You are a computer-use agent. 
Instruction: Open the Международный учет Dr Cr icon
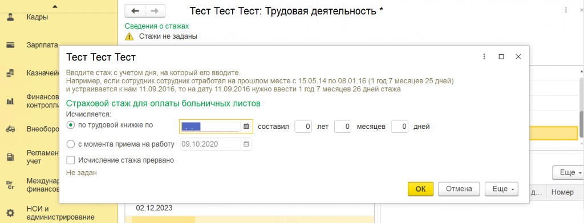tap(10, 185)
